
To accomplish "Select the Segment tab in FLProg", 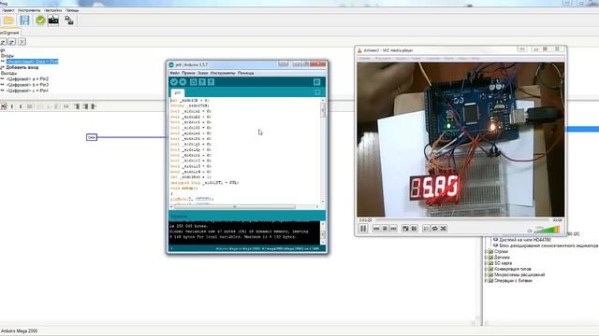I will [x=9, y=33].
